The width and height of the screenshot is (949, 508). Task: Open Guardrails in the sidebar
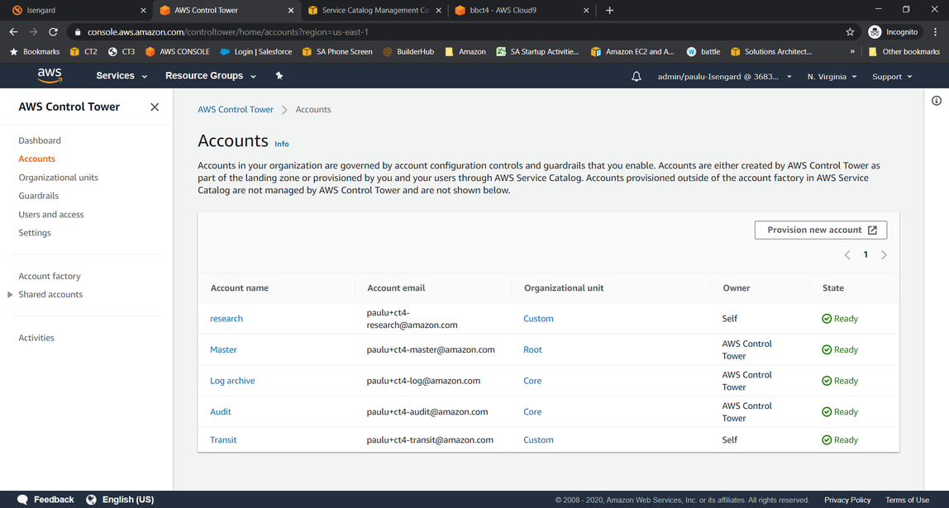point(38,195)
